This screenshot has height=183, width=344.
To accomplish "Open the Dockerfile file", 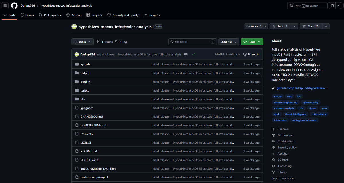I will click(87, 134).
